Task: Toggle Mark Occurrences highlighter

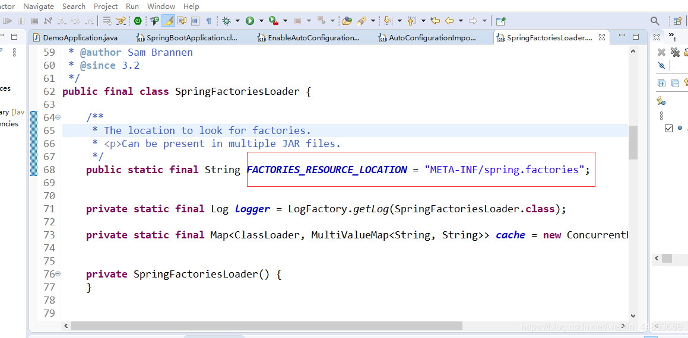Action: pyautogui.click(x=168, y=21)
